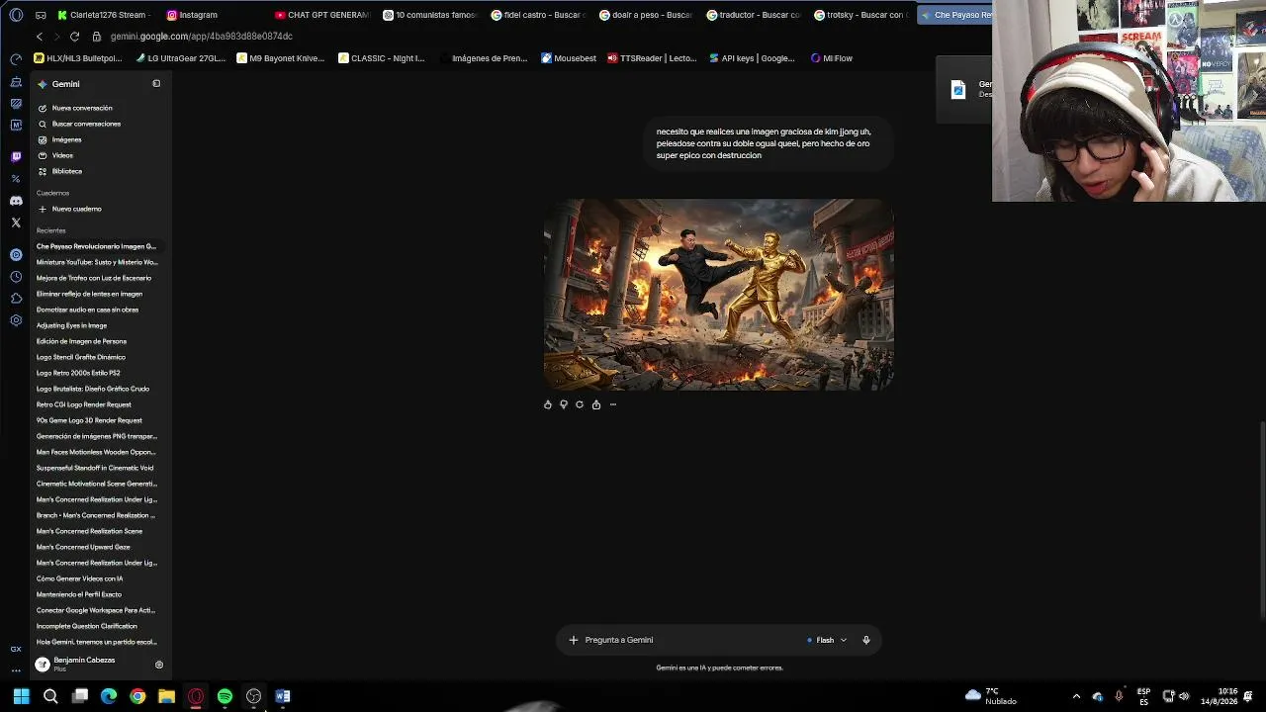Go back with browser back arrow
The height and width of the screenshot is (712, 1266).
(x=40, y=37)
